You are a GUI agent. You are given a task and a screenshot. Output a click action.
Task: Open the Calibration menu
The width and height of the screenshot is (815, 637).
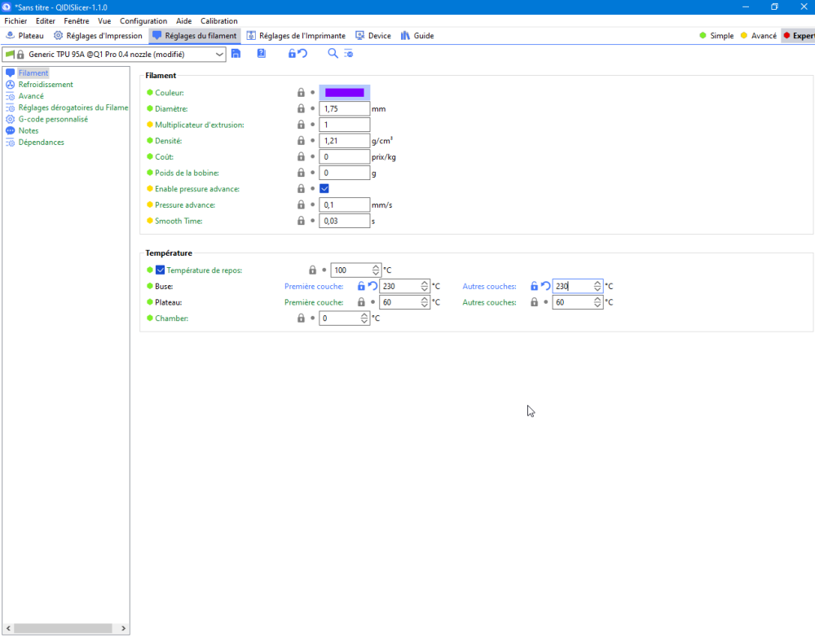pos(218,21)
